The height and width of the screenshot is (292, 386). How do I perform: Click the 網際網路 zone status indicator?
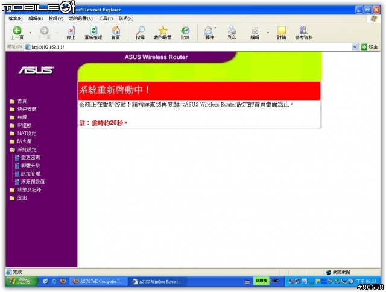pos(338,272)
